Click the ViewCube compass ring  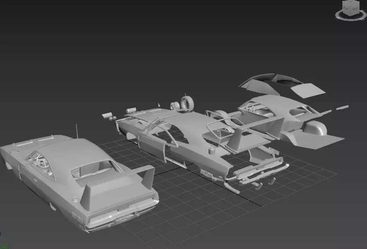pyautogui.click(x=351, y=16)
